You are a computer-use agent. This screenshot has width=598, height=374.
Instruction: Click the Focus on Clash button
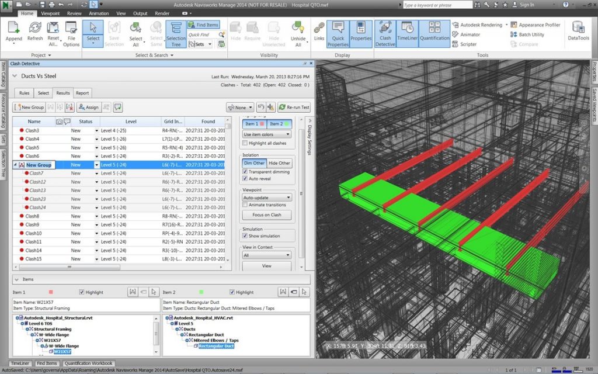tap(266, 215)
